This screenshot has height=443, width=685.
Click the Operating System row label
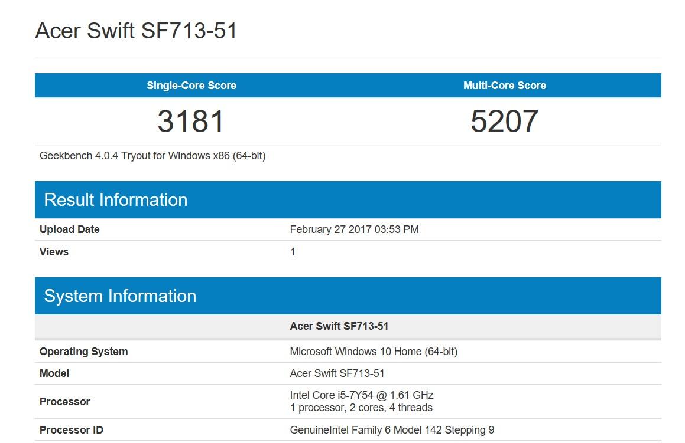(83, 352)
